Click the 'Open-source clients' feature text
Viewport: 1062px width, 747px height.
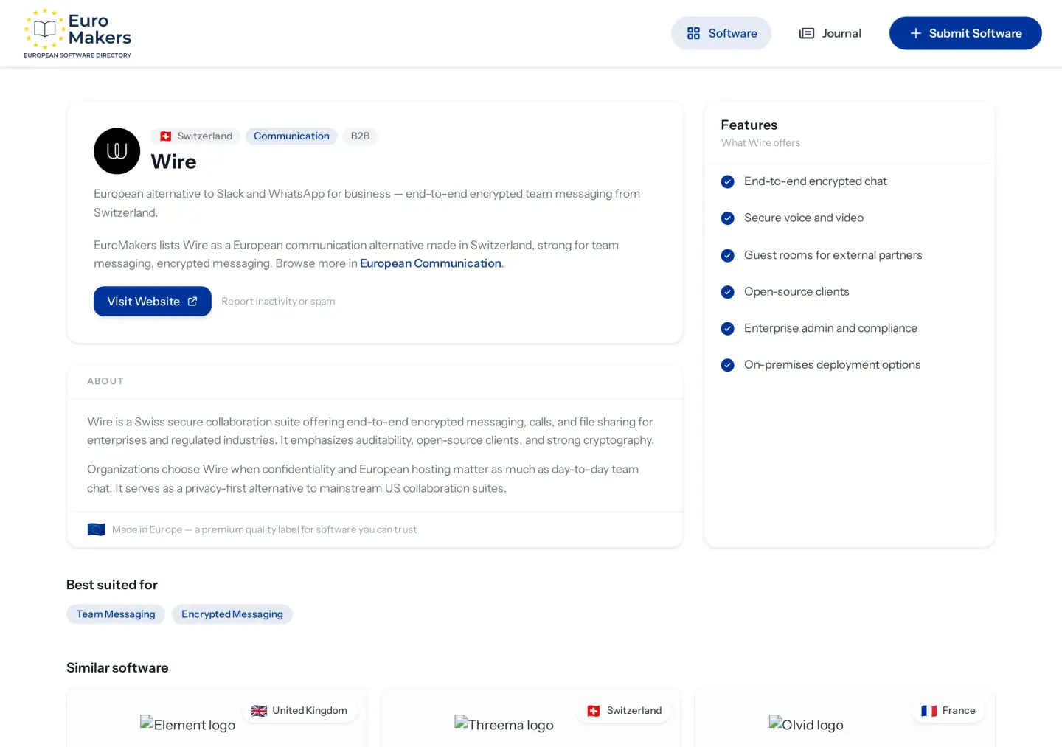pos(796,292)
